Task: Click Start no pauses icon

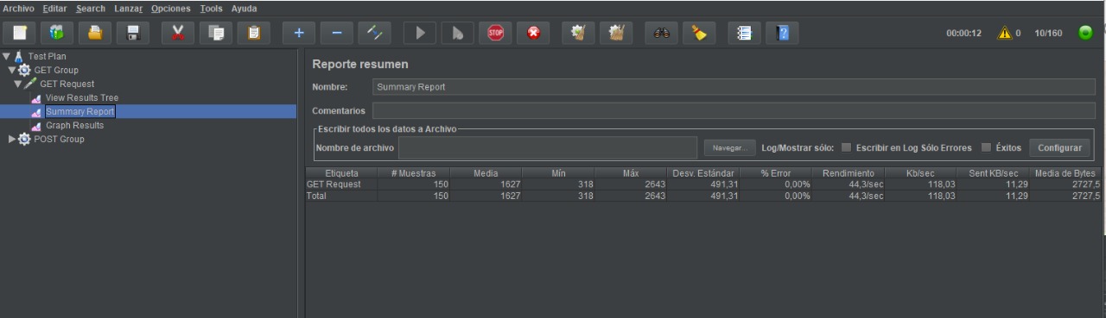Action: click(458, 33)
